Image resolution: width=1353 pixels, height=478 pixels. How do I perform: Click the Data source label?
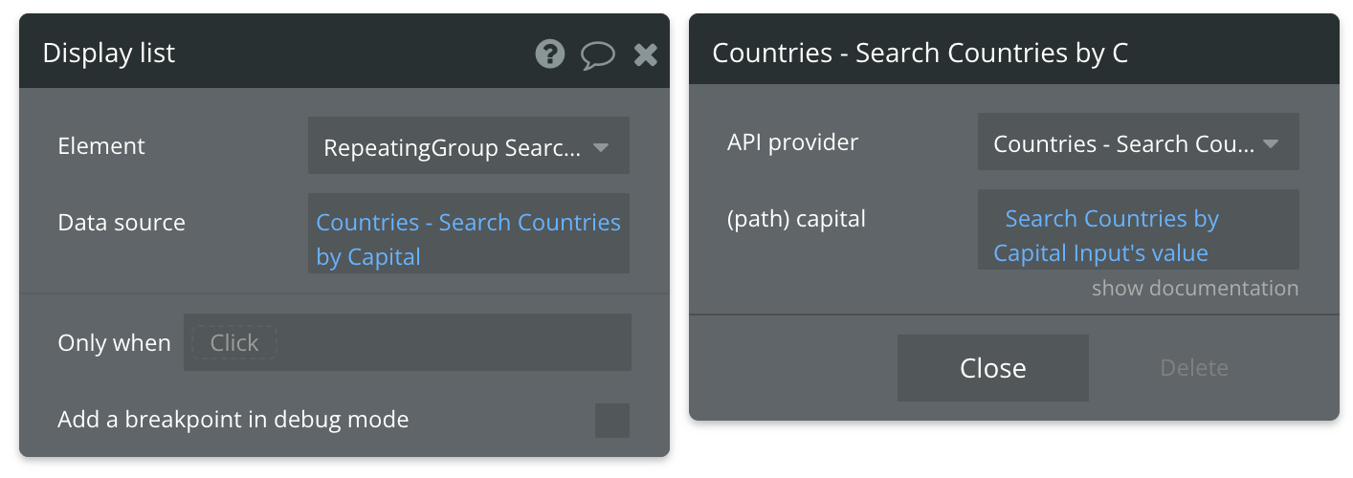(x=122, y=223)
